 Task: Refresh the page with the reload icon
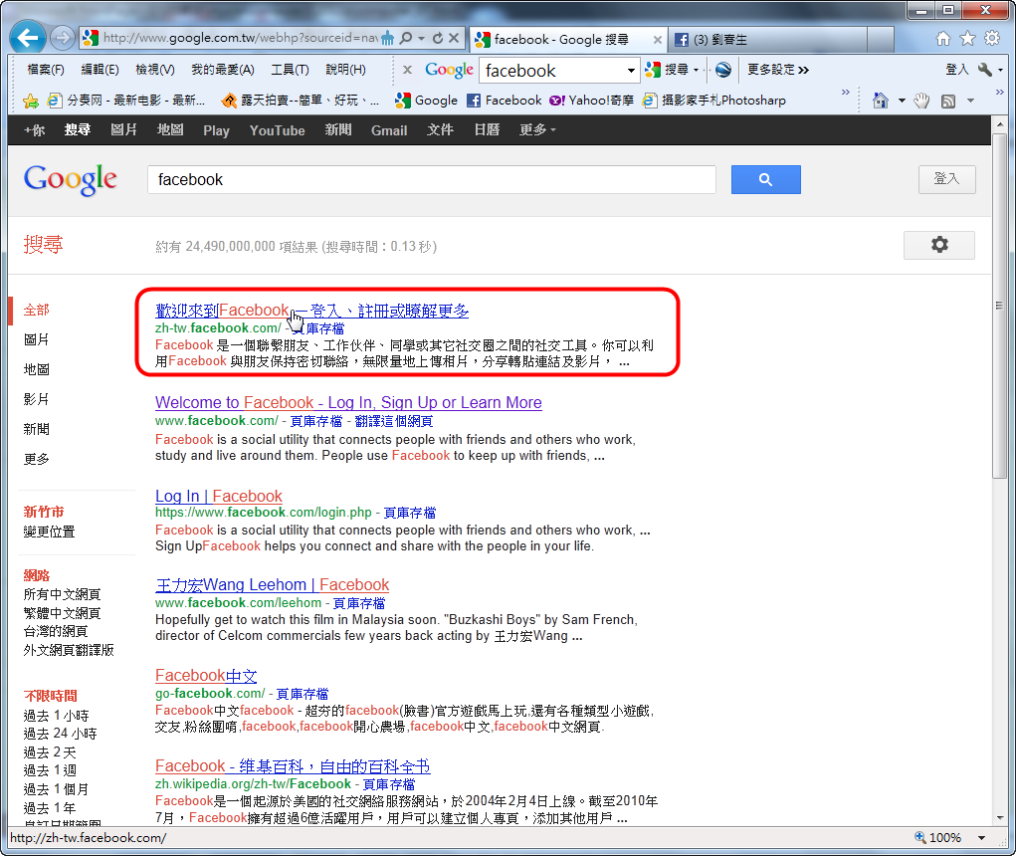point(438,38)
